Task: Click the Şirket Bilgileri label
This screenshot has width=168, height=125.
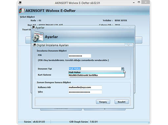Action: tap(27, 17)
